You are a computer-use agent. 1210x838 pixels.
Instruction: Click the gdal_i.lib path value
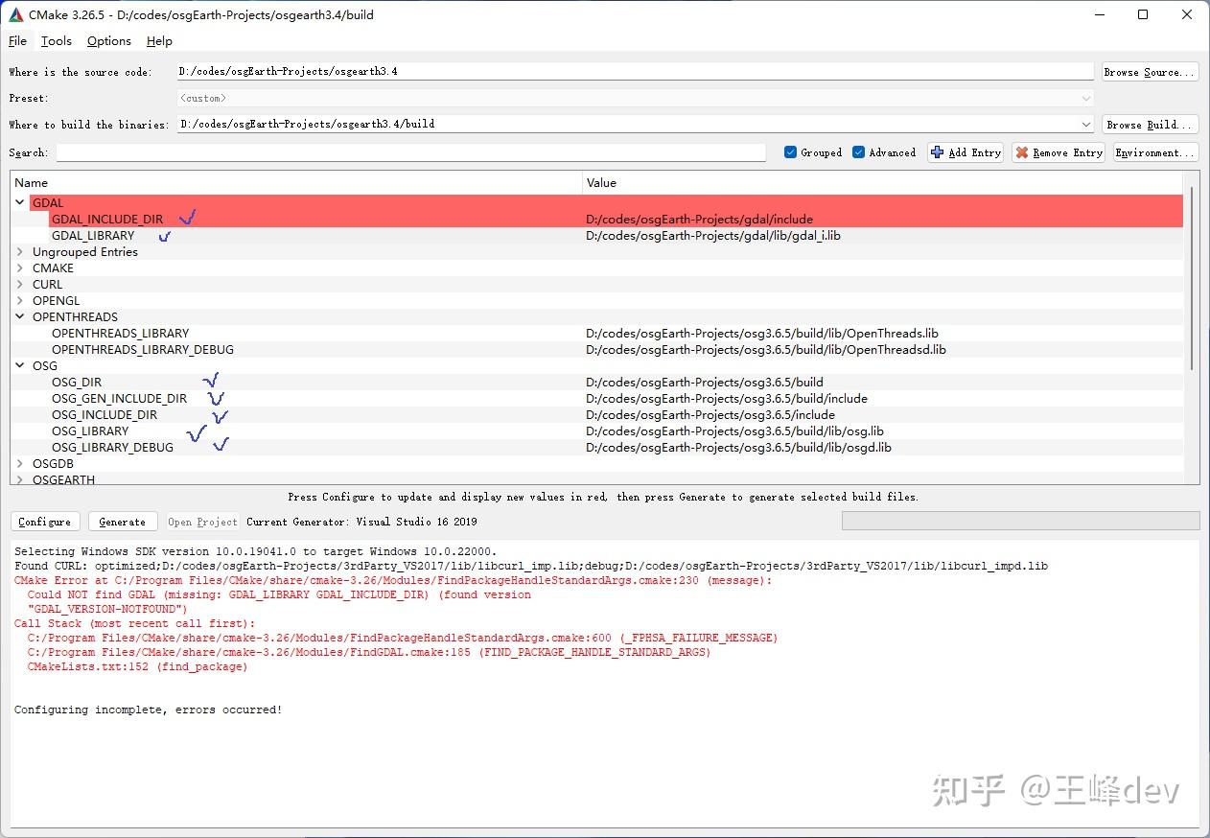point(713,235)
